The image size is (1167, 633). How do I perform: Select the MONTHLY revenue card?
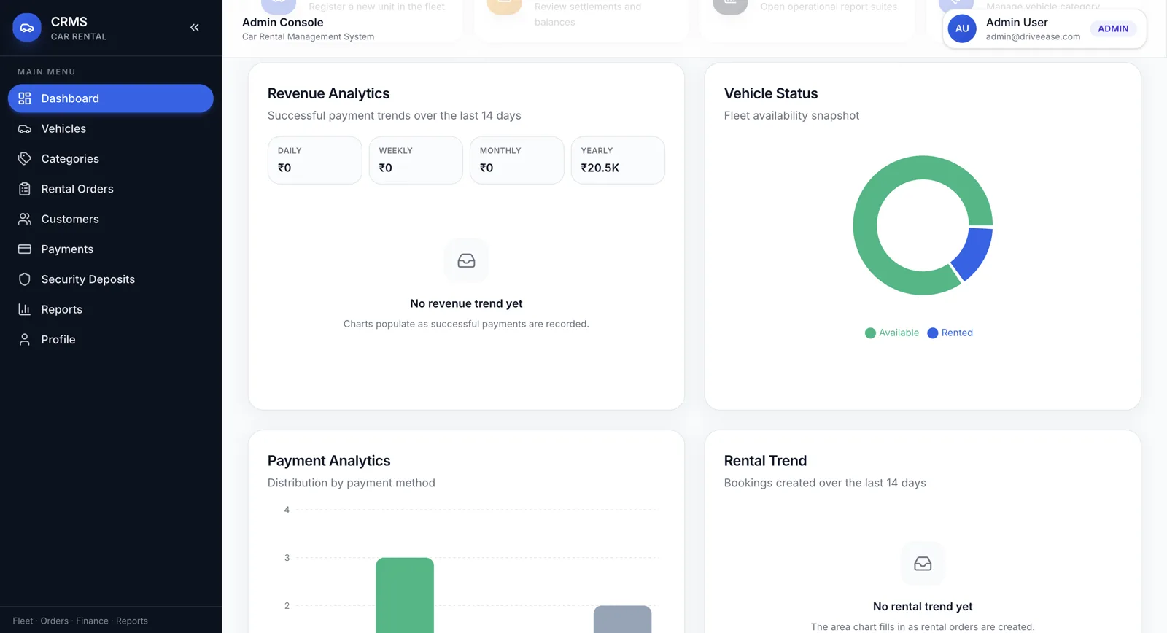(x=517, y=160)
